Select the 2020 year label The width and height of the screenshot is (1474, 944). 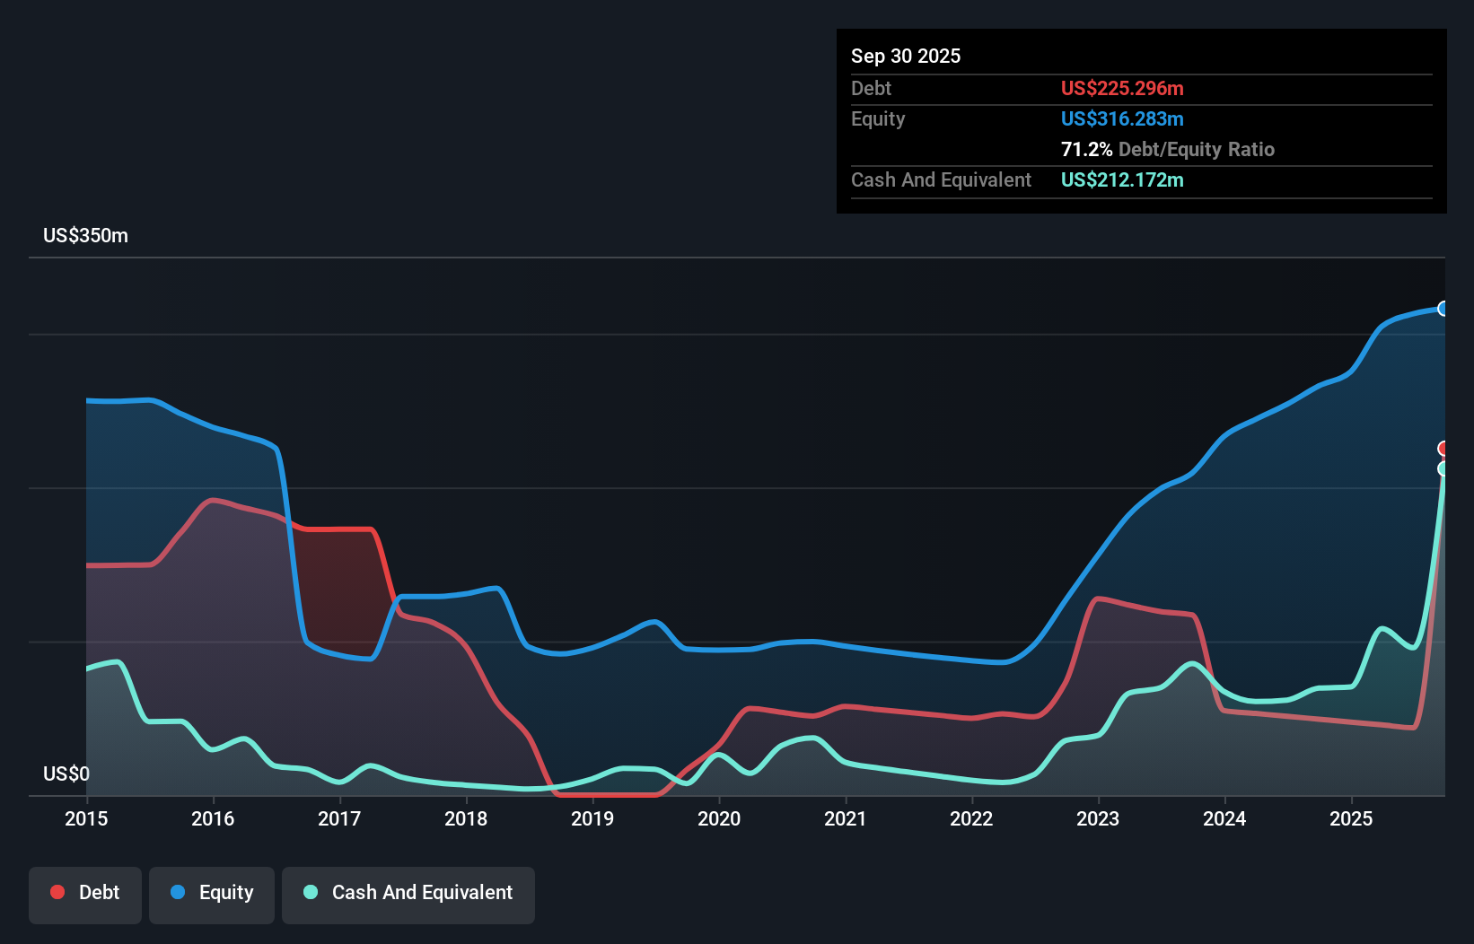719,818
